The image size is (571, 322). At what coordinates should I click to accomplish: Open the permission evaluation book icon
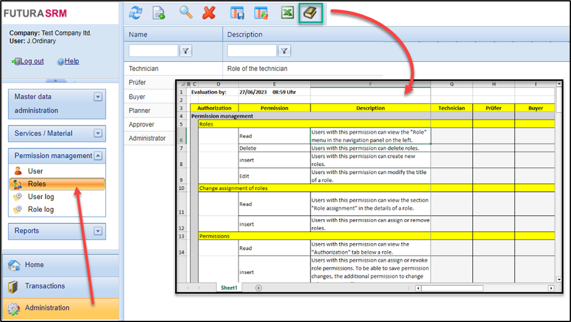pos(311,13)
